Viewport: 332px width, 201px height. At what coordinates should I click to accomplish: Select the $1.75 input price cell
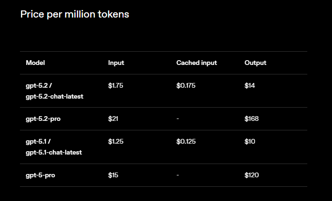point(116,86)
